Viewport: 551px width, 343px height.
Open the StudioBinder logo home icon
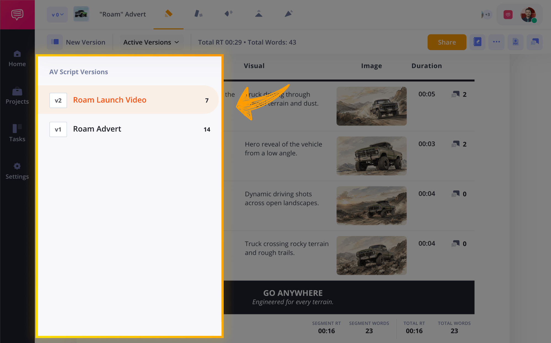[x=17, y=14]
